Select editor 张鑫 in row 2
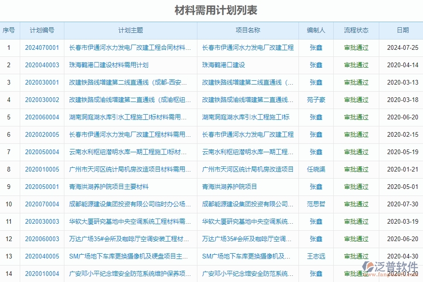This screenshot has width=423, height=282. 317,65
